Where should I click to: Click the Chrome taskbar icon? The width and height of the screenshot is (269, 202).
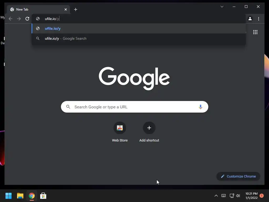[x=32, y=196]
